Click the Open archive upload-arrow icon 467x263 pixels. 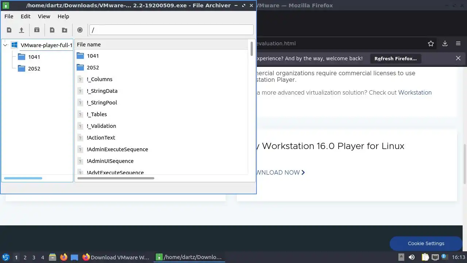point(22,30)
